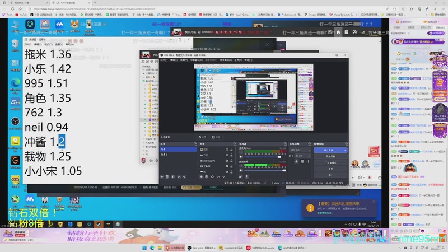Toggle lock on top source row

point(231,150)
